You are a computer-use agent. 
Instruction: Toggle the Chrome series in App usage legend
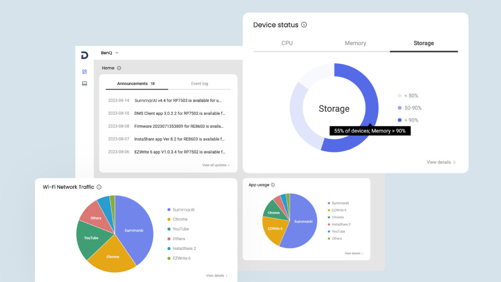336,217
